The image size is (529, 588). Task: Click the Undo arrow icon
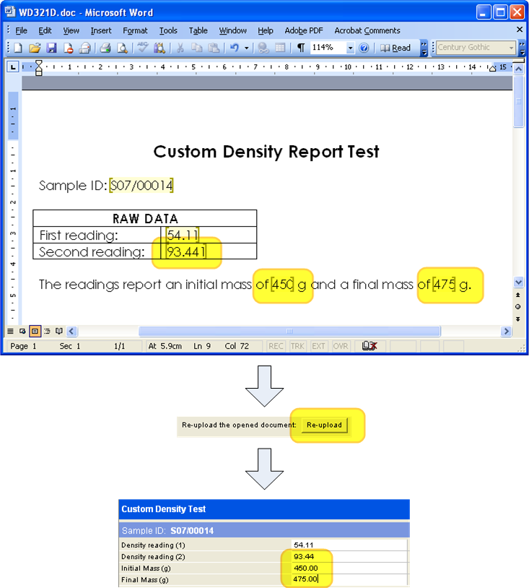[x=234, y=48]
